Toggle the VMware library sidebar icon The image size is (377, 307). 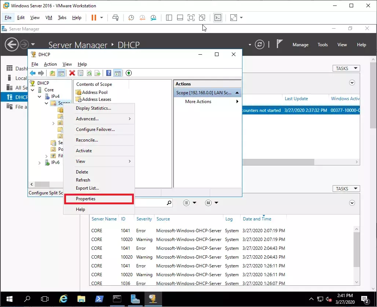pos(169,18)
